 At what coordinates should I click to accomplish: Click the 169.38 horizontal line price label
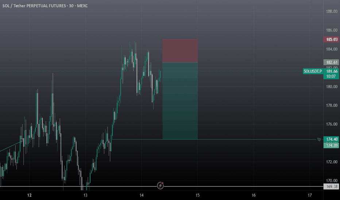click(x=331, y=187)
